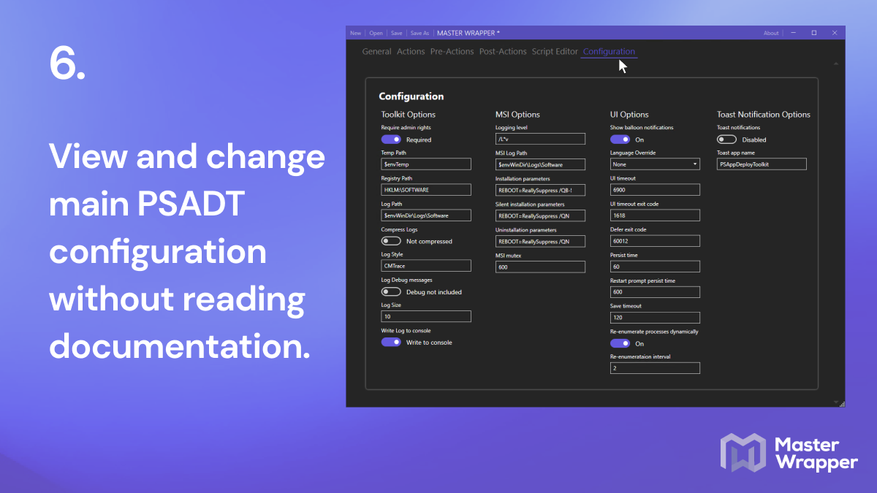Maximize the Master Wrapper window
Screen dimensions: 877x493
pos(813,33)
